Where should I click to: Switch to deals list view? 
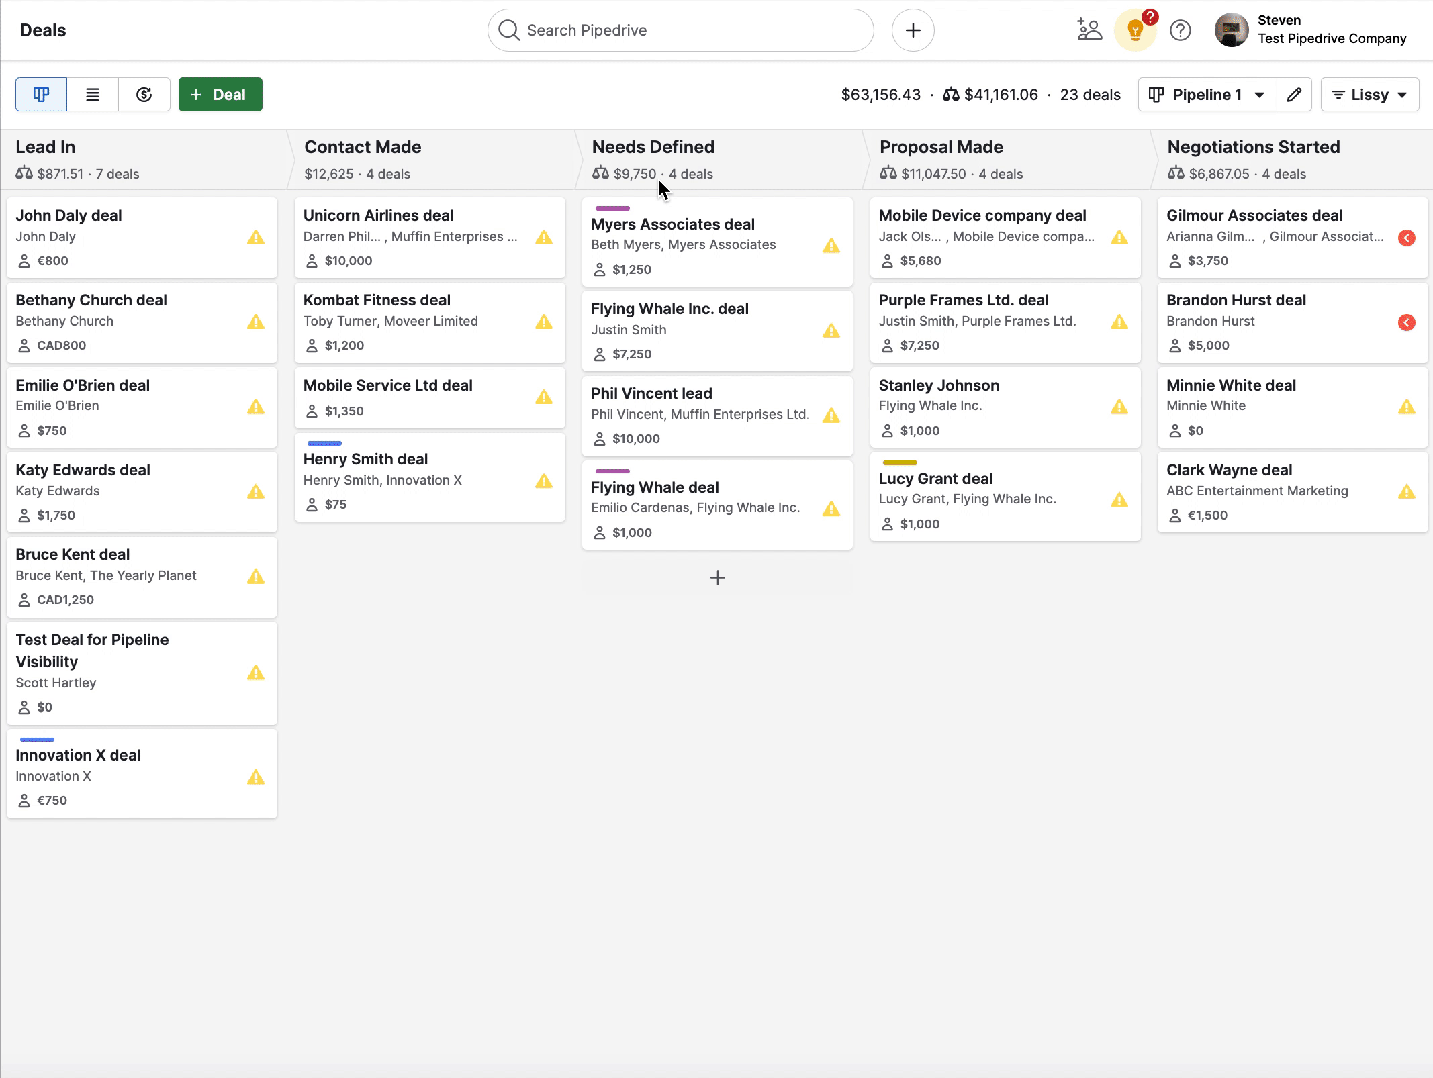coord(93,95)
